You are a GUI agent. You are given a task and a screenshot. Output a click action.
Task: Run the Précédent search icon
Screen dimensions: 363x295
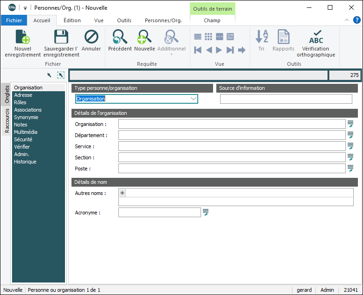pos(120,38)
